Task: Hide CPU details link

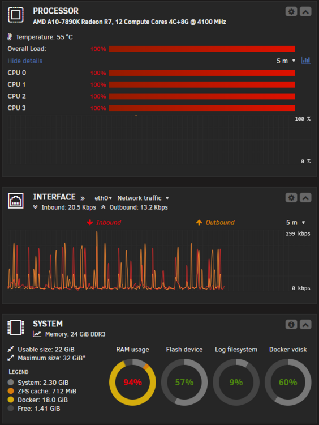Action: pos(25,61)
